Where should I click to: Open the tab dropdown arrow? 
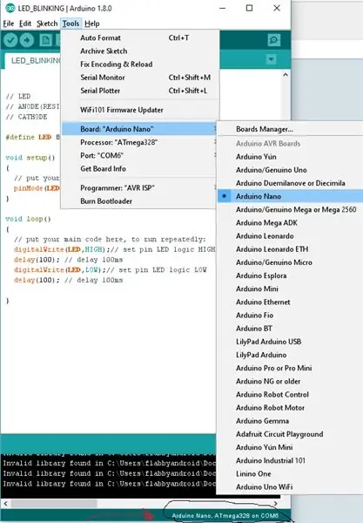[272, 59]
